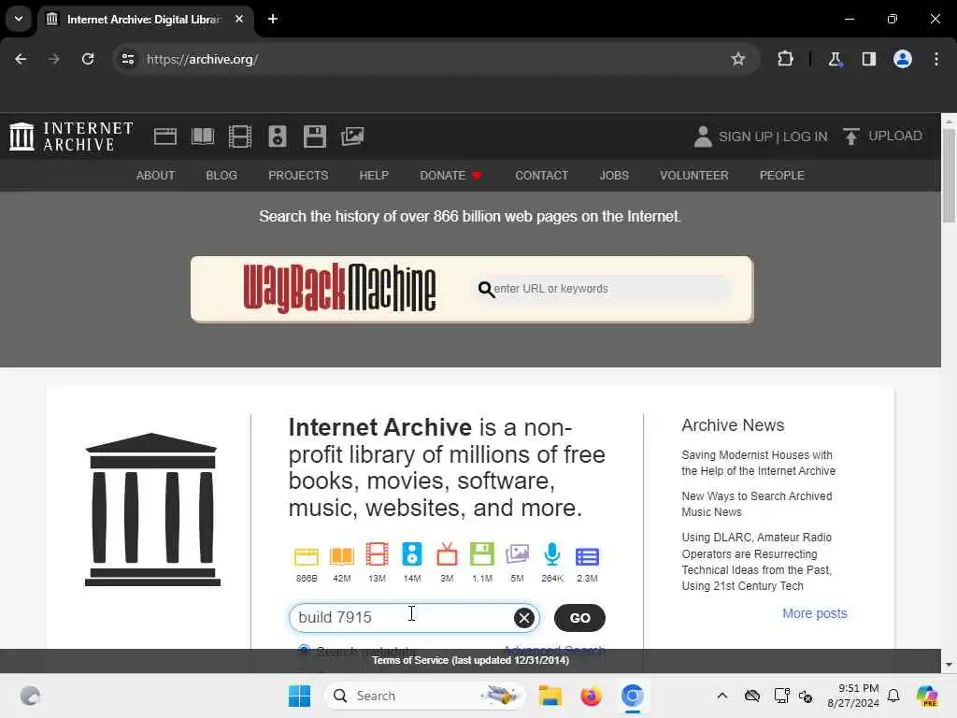Clear the search box with the X button
This screenshot has height=718, width=957.
[523, 618]
